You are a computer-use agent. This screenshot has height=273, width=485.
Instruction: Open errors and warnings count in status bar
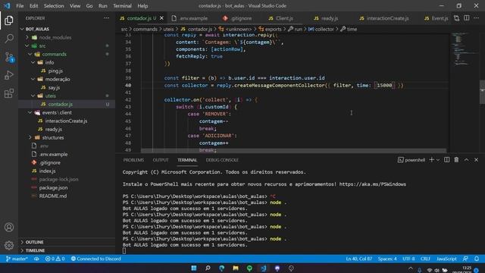pyautogui.click(x=55, y=259)
